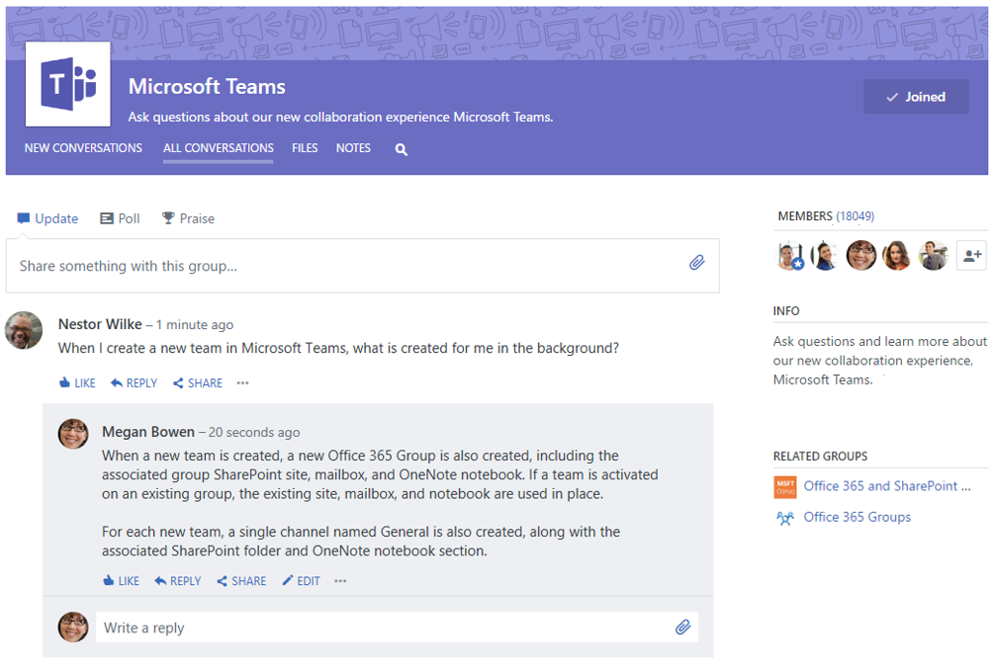Open first member avatar with star badge

tap(790, 256)
